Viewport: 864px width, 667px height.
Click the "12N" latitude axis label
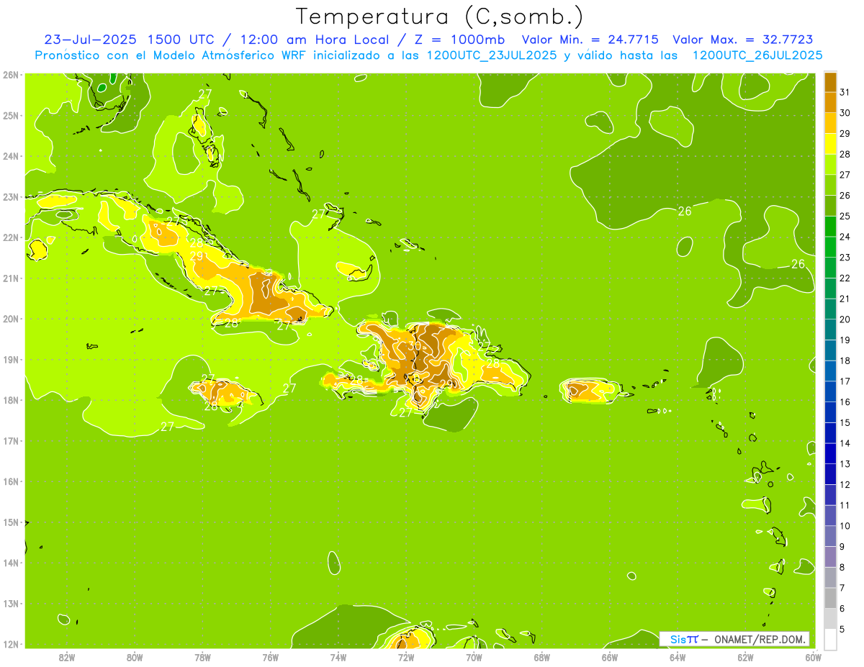tap(10, 644)
